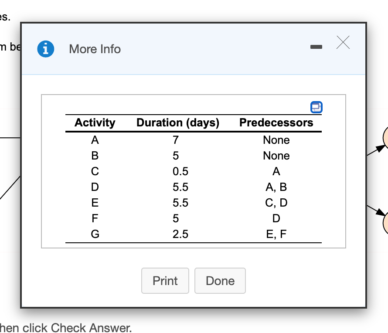Select the 0.5 duration cell

click(x=180, y=171)
